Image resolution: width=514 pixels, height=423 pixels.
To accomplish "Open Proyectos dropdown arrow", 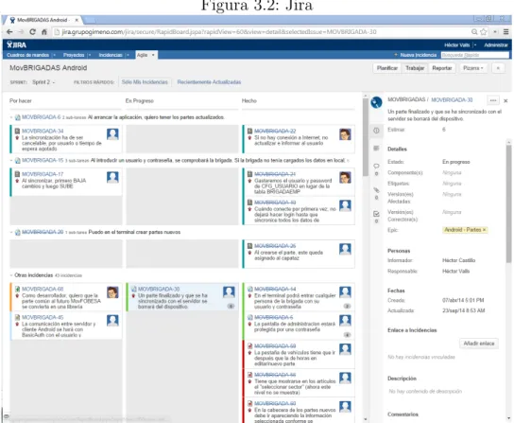I will tap(90, 55).
